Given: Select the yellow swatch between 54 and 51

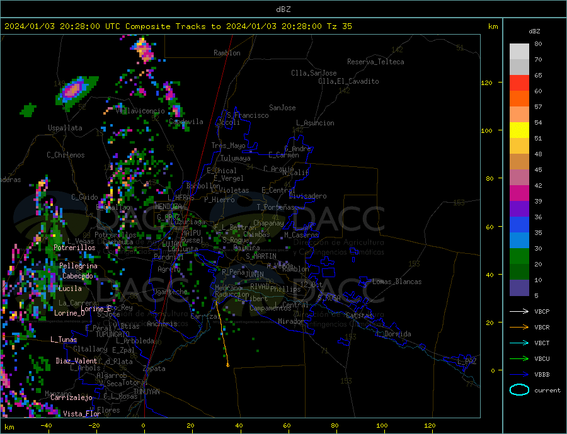Looking at the screenshot, I should [519, 130].
